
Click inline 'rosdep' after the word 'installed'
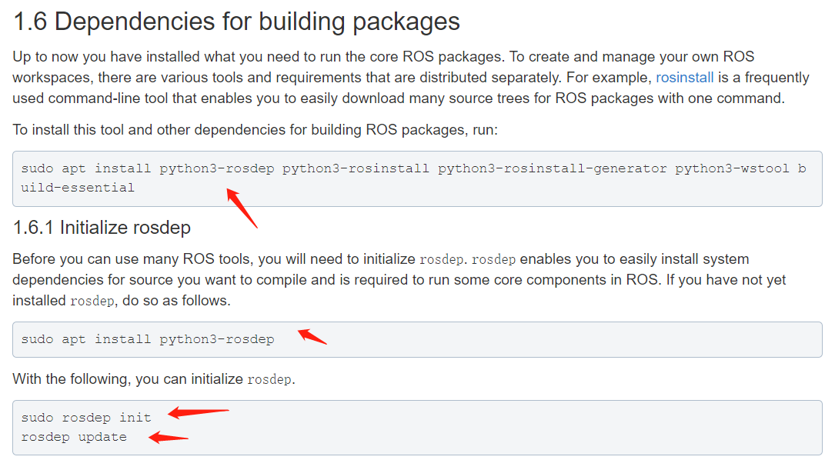click(92, 302)
